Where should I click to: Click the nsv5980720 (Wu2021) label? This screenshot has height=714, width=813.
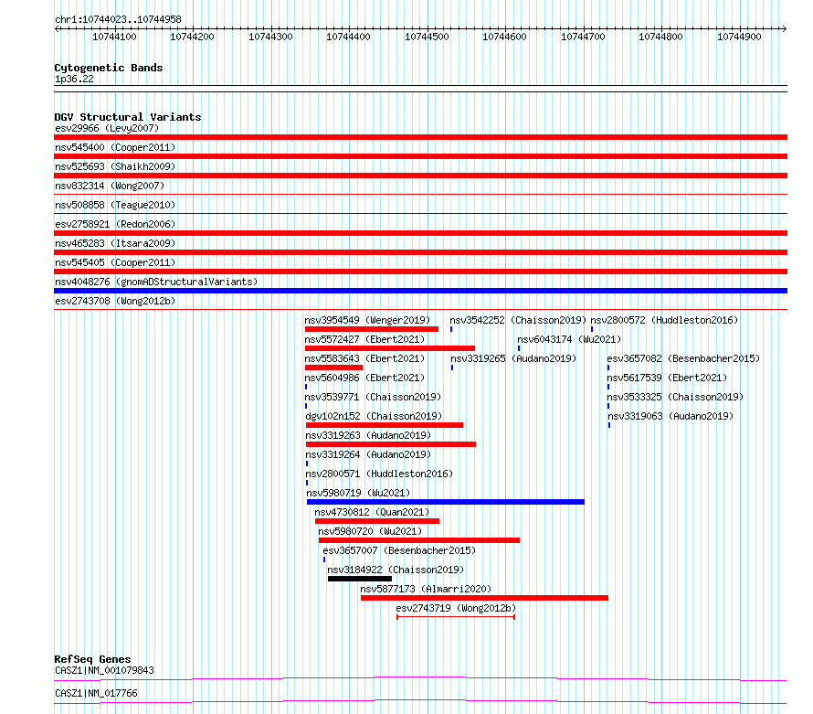point(370,531)
